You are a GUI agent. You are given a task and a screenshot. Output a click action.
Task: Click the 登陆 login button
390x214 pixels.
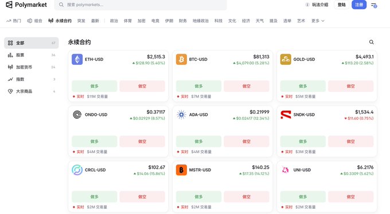point(341,5)
